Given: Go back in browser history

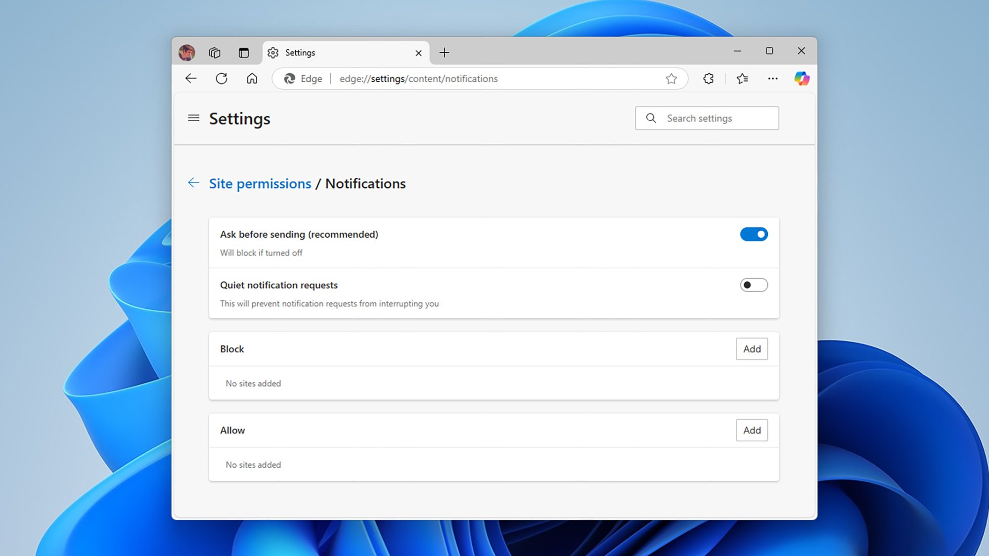Looking at the screenshot, I should [x=191, y=78].
